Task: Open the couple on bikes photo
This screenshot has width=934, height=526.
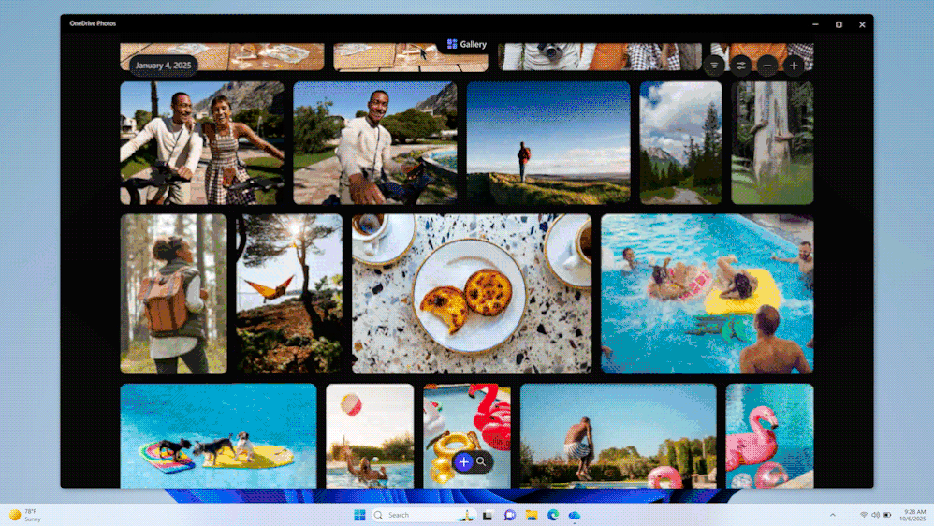Action: 202,143
